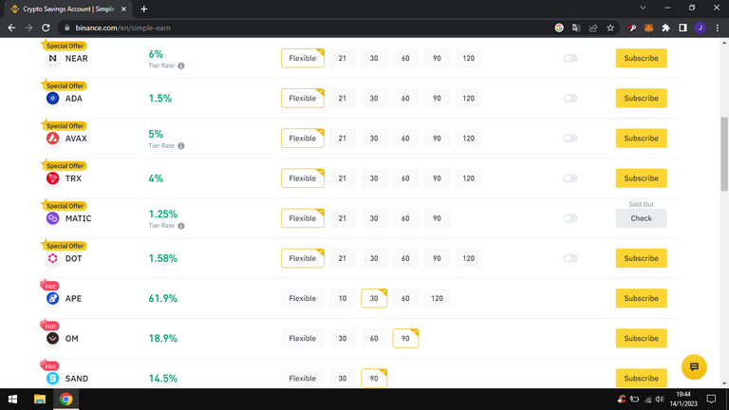Image resolution: width=729 pixels, height=410 pixels.
Task: Open the taskbar volume speaker icon
Action: tap(660, 400)
